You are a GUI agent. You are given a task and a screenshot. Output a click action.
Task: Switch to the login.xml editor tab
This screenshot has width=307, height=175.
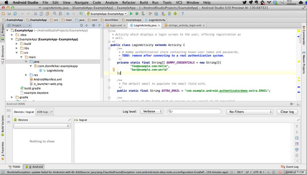point(116,26)
